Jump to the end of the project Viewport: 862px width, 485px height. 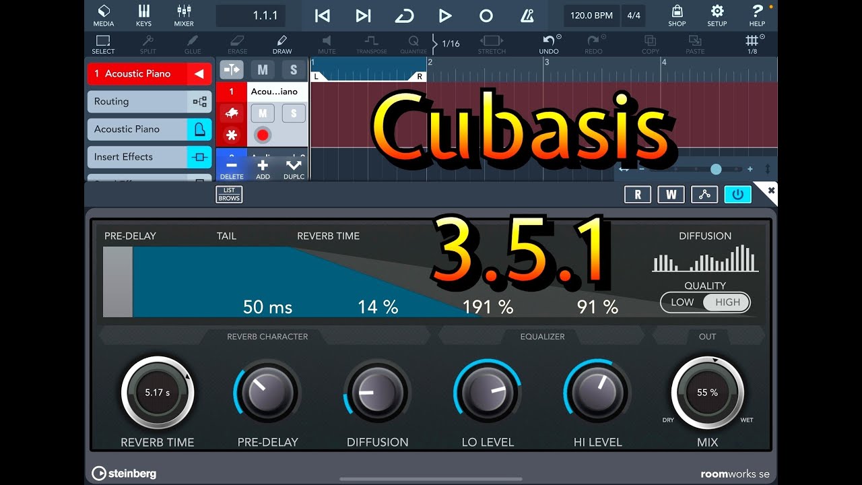[363, 16]
